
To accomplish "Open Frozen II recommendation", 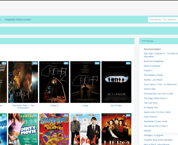I will click(x=148, y=70).
